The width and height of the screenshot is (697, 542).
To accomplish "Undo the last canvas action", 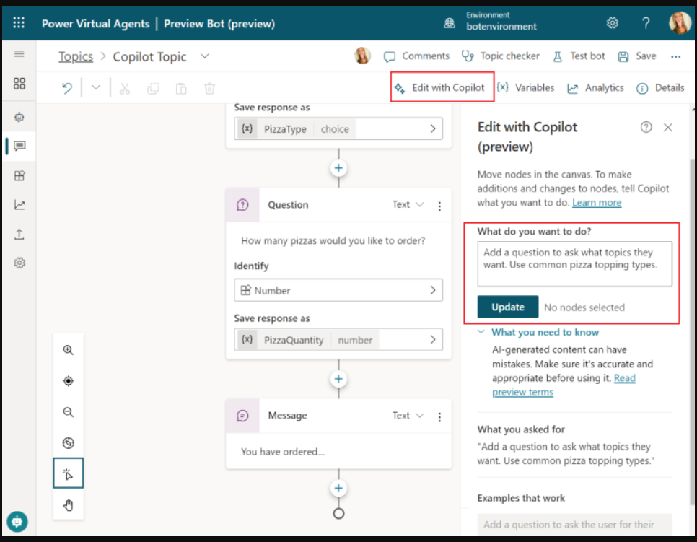I will point(66,88).
